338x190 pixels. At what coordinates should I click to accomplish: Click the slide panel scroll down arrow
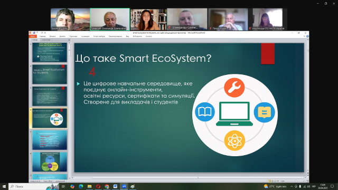pyautogui.click(x=69, y=178)
